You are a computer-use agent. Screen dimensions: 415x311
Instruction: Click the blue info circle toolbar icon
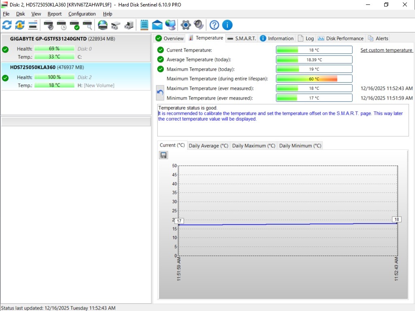coord(227,25)
